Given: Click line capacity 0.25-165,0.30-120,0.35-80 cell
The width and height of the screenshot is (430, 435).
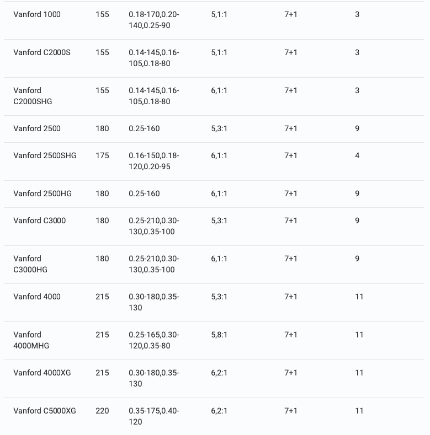Looking at the screenshot, I should 154,340.
